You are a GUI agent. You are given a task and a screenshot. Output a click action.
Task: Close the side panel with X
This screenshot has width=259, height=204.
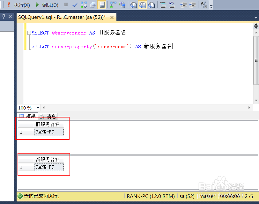tap(10, 17)
